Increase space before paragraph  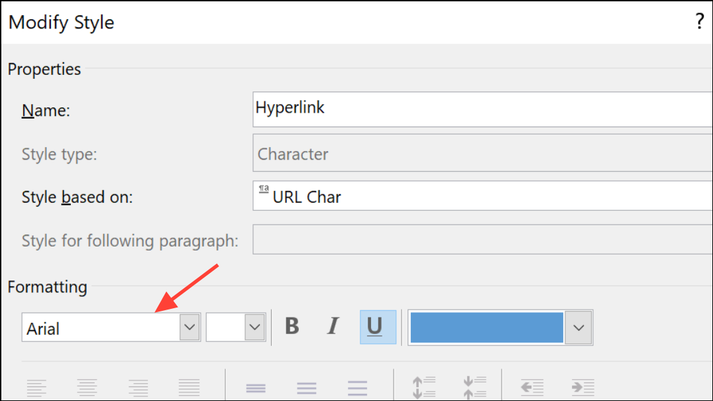[x=424, y=388]
